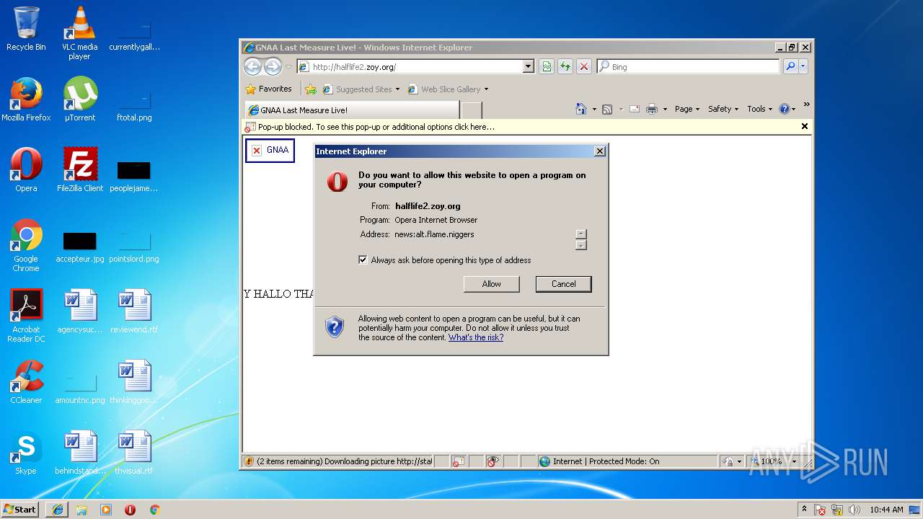Image resolution: width=923 pixels, height=519 pixels.
Task: Click the Allow button
Action: (x=491, y=284)
